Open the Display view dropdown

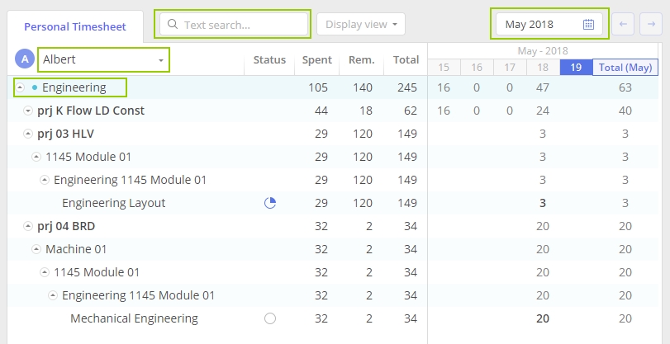(361, 24)
